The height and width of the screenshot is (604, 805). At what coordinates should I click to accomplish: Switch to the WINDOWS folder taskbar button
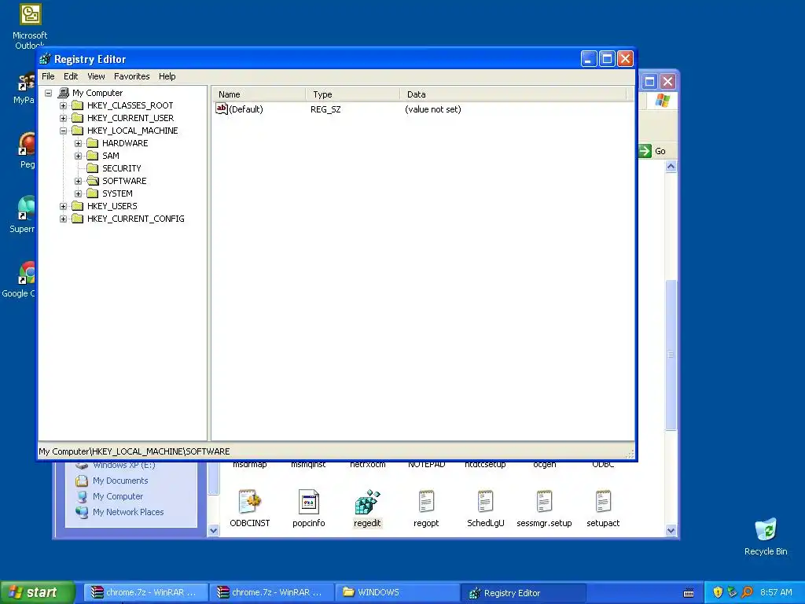(x=397, y=592)
